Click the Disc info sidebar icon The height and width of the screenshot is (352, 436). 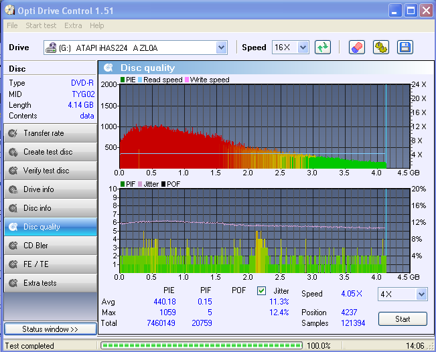point(13,208)
